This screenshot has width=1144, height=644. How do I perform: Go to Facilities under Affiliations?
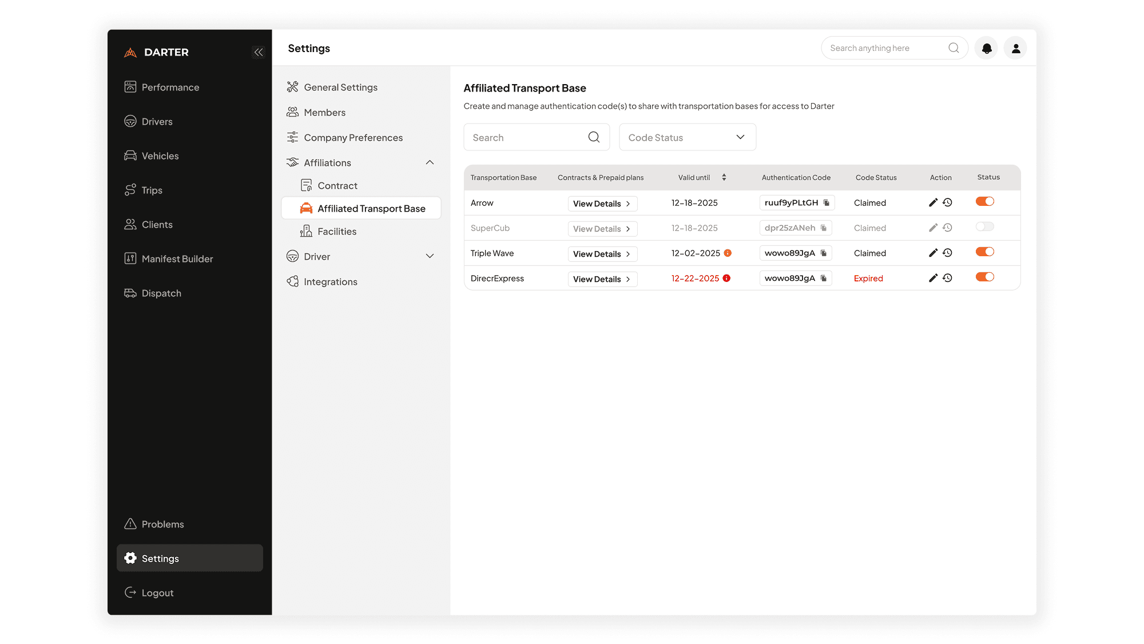tap(336, 232)
